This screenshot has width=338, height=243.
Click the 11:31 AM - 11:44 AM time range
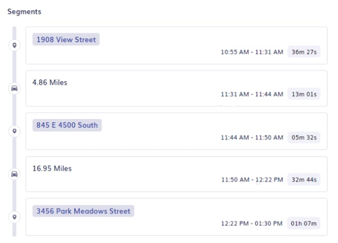(x=252, y=94)
